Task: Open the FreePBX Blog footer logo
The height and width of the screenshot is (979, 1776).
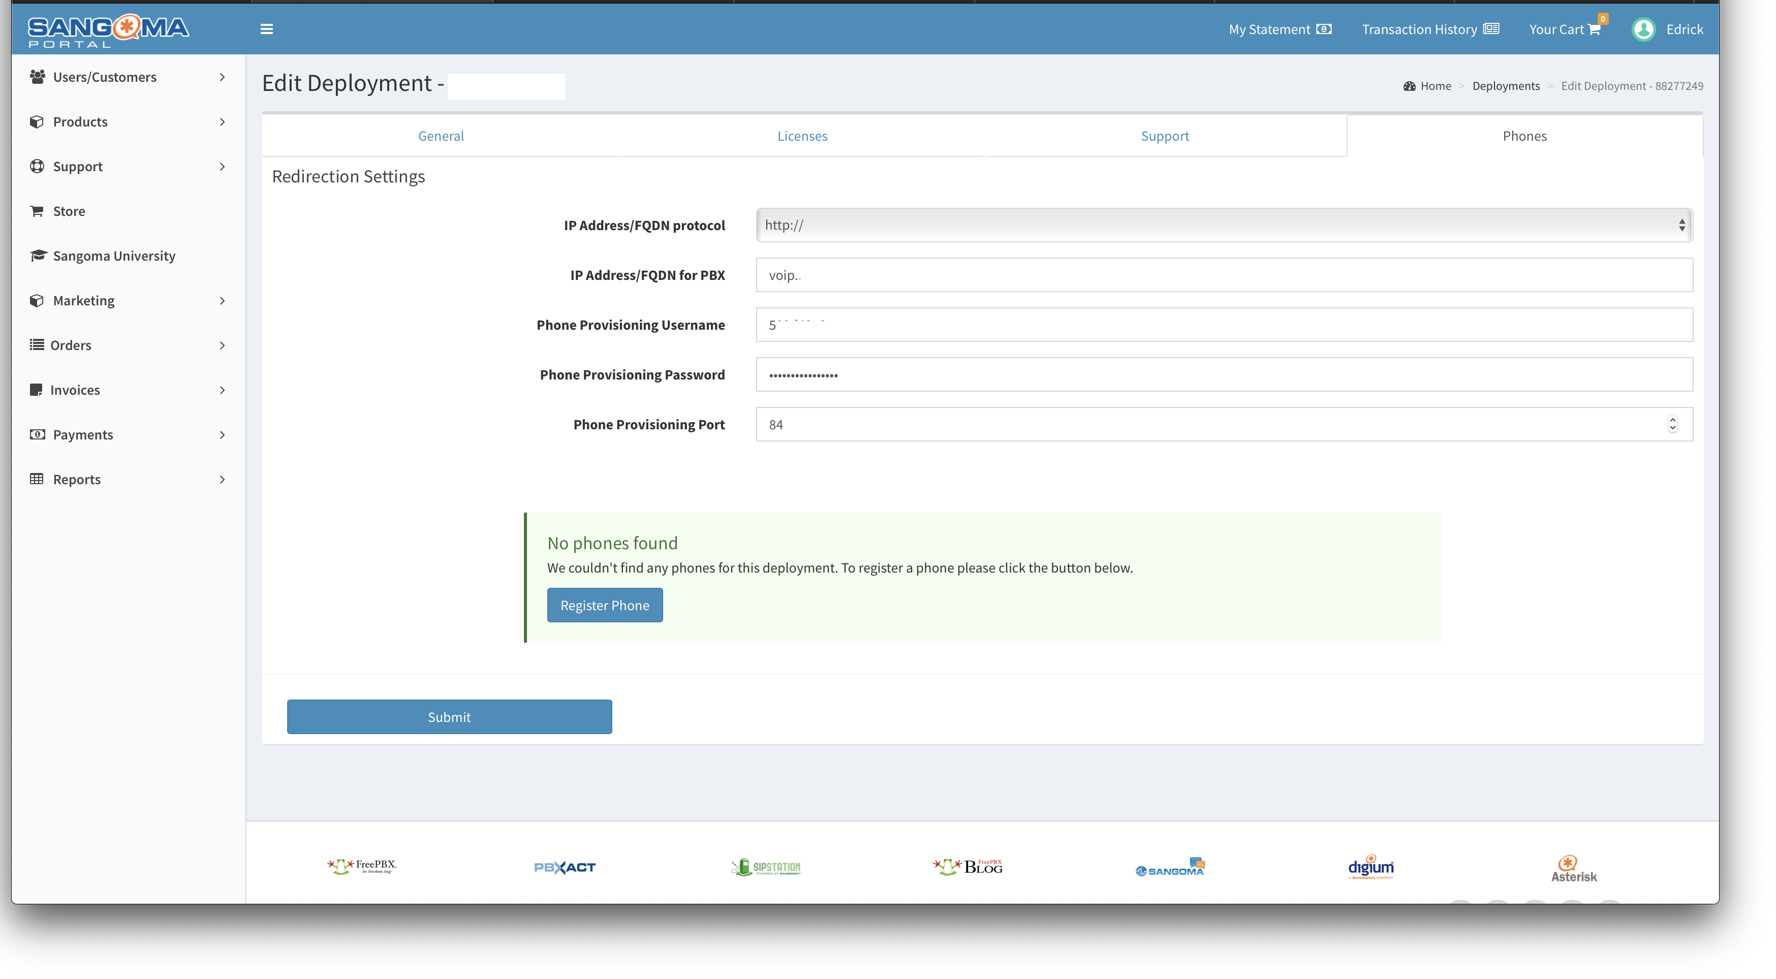Action: (968, 867)
